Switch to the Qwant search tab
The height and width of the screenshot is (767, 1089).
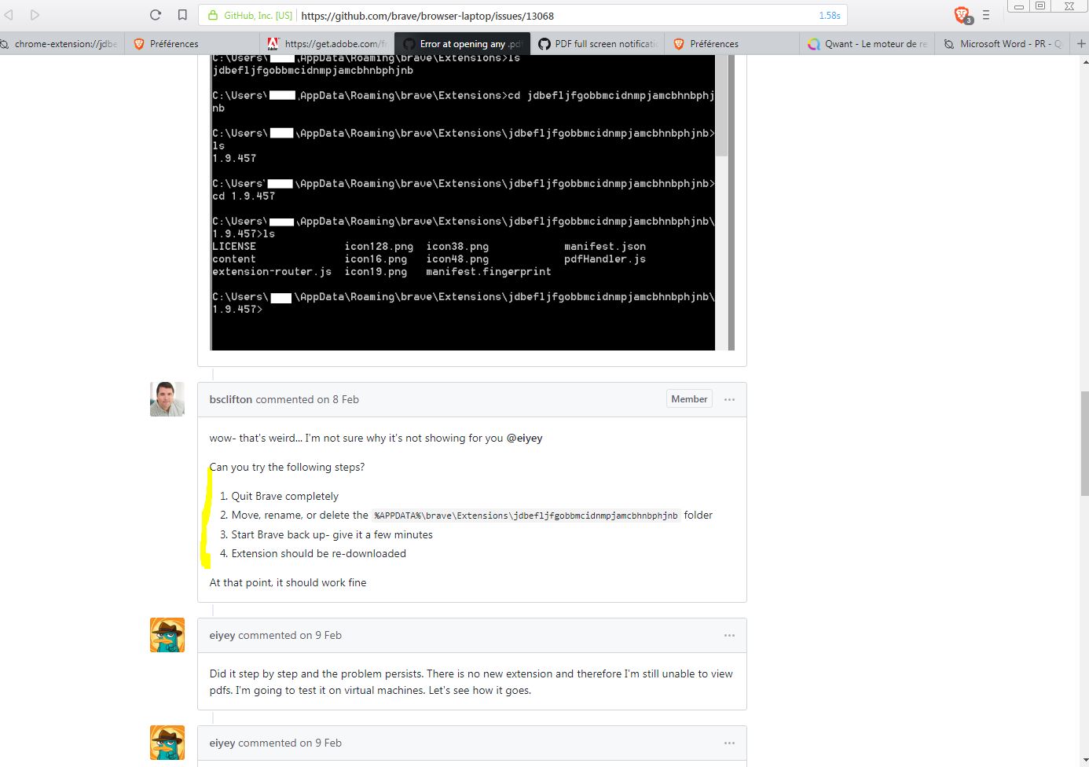pos(867,44)
